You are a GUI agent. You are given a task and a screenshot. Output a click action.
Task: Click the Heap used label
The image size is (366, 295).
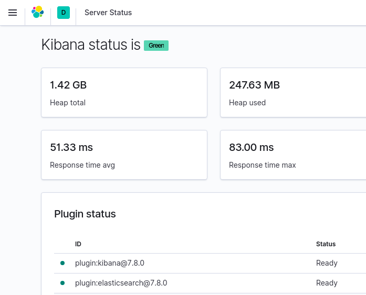[247, 103]
